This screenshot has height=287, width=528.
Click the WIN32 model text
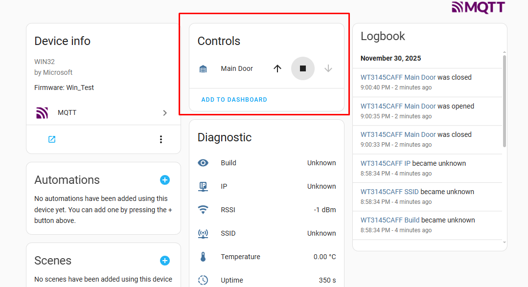(45, 62)
